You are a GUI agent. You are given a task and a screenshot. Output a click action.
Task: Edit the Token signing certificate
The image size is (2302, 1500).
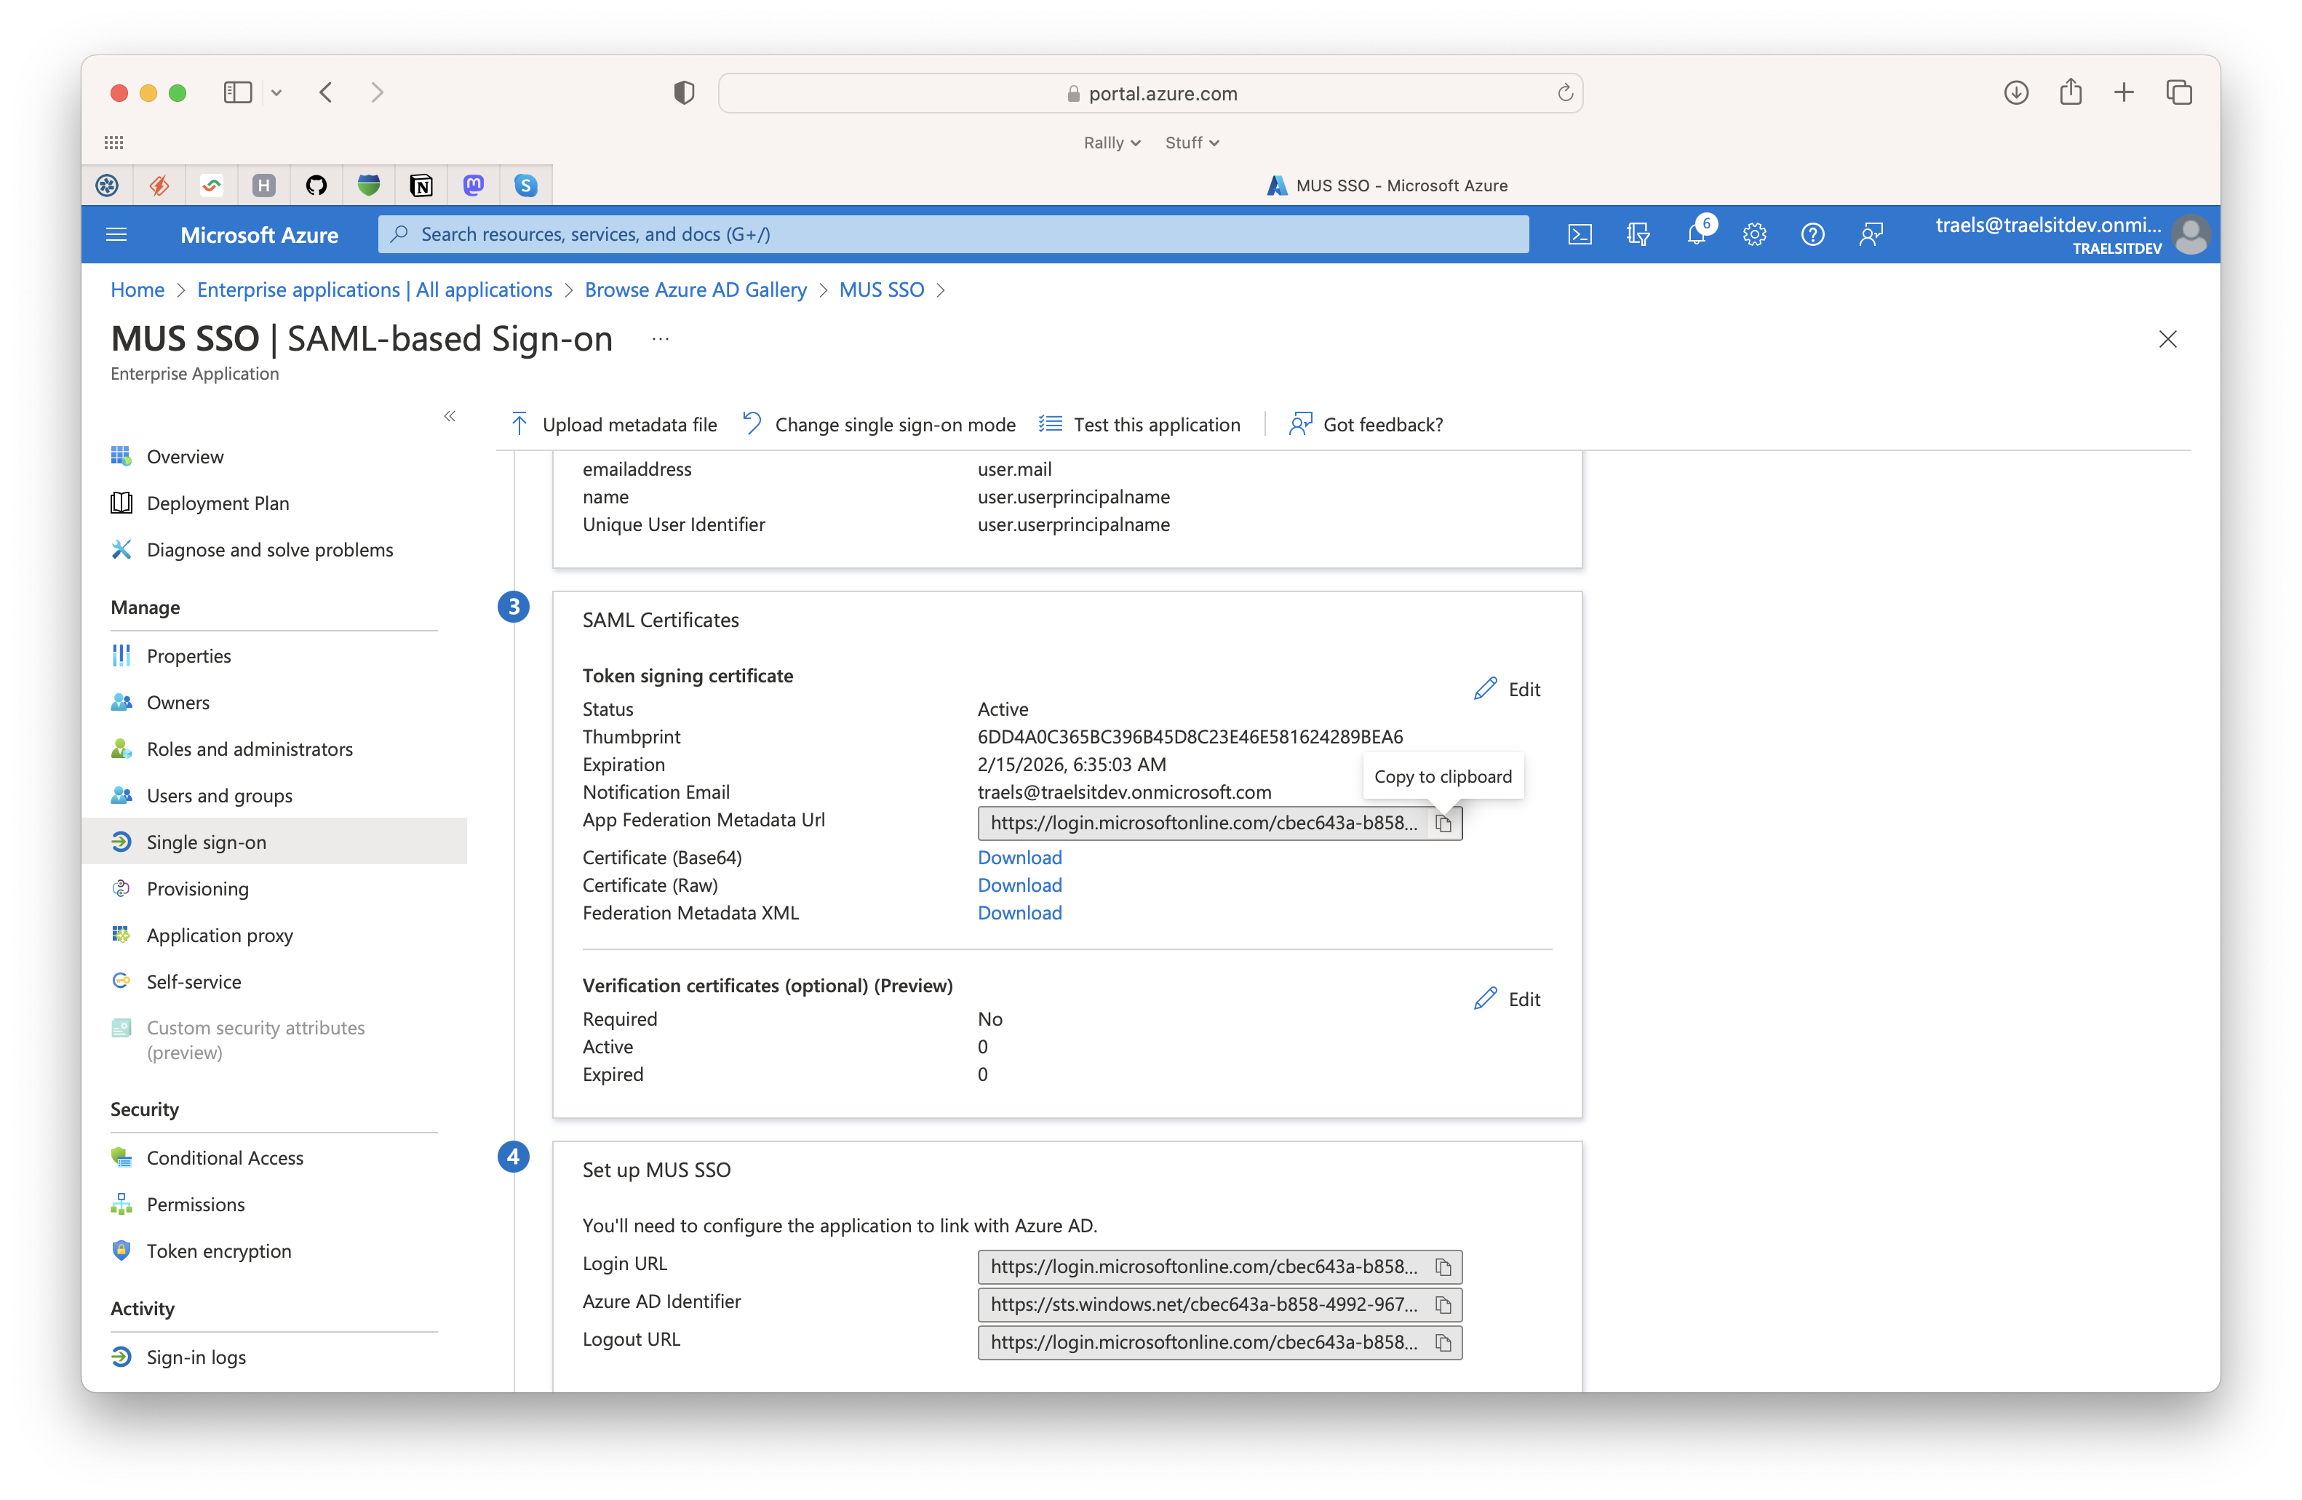pyautogui.click(x=1507, y=690)
